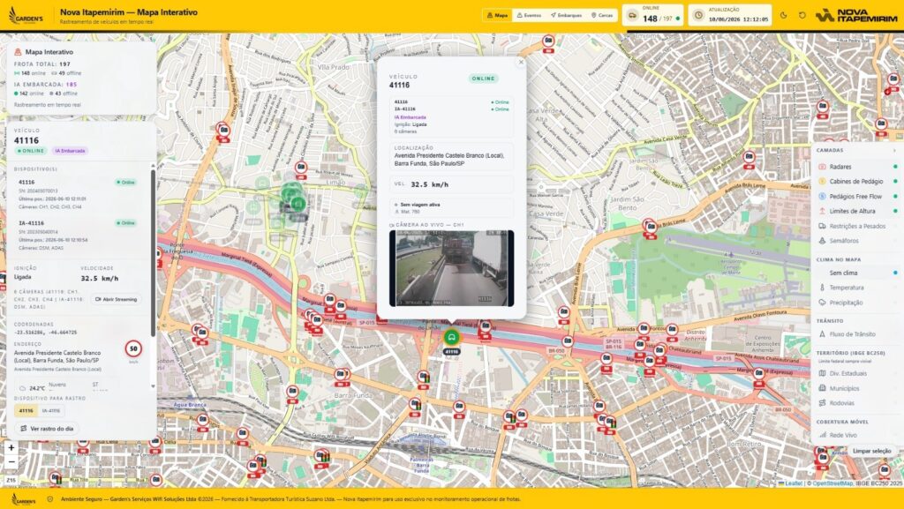Click Ver rastro do dia button
Image resolution: width=904 pixels, height=509 pixels.
47,429
